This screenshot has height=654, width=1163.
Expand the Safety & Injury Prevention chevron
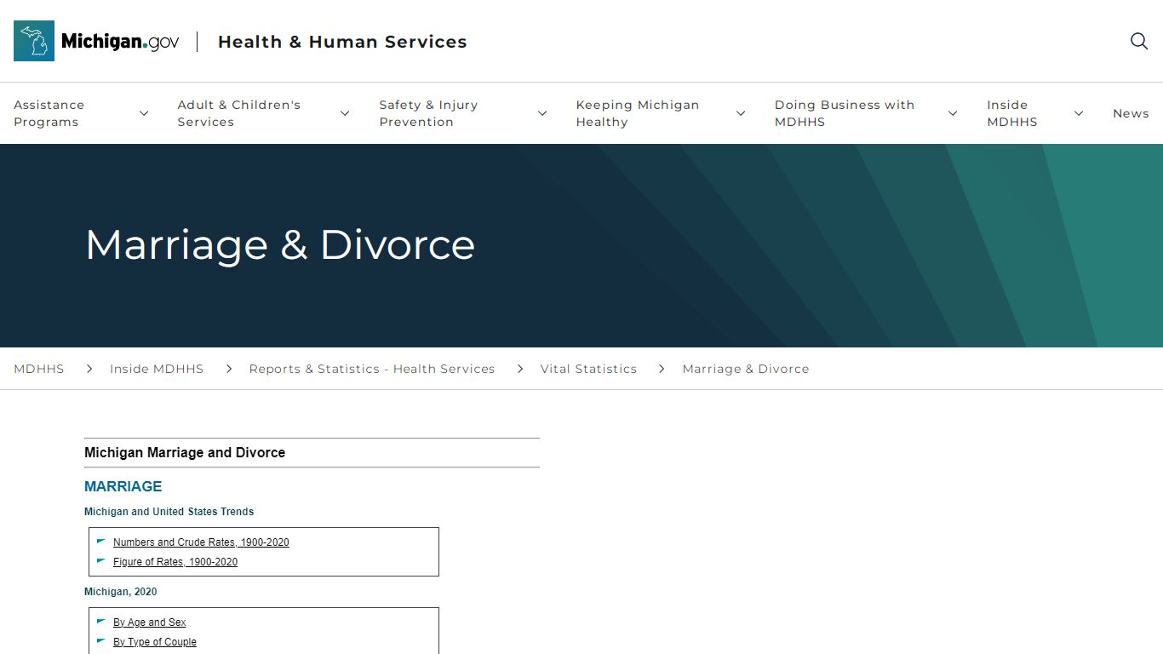click(542, 113)
